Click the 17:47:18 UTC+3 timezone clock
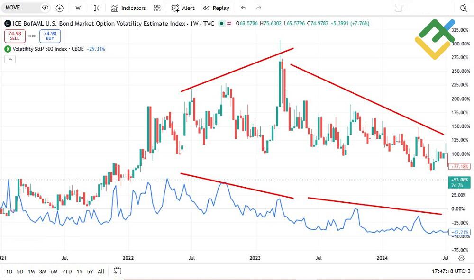 (451, 271)
